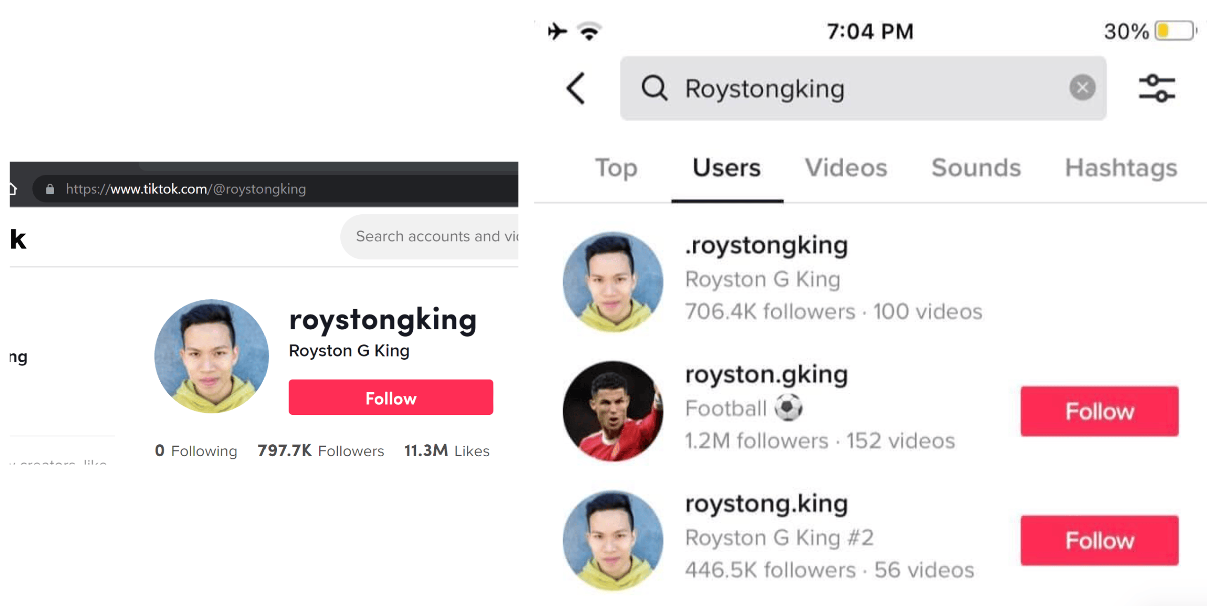This screenshot has width=1207, height=606.
Task: Open the Sounds tab
Action: coord(976,168)
